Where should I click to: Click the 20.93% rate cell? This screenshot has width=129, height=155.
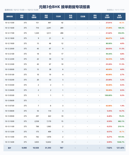[109, 49]
